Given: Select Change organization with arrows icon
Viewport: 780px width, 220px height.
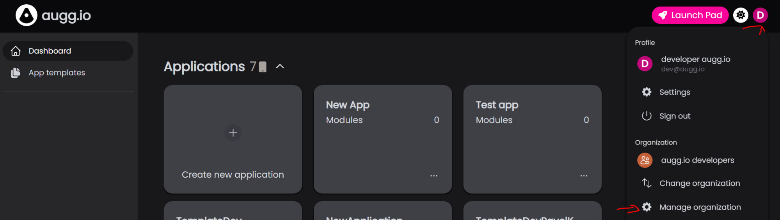Looking at the screenshot, I should point(647,183).
